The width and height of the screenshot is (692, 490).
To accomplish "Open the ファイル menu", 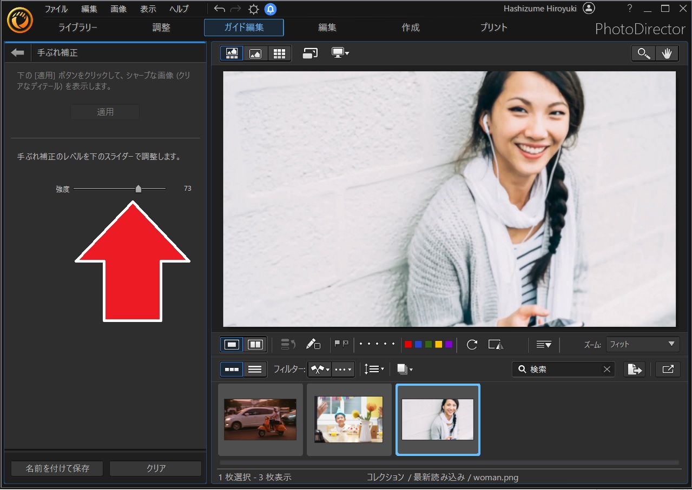I will tap(56, 9).
